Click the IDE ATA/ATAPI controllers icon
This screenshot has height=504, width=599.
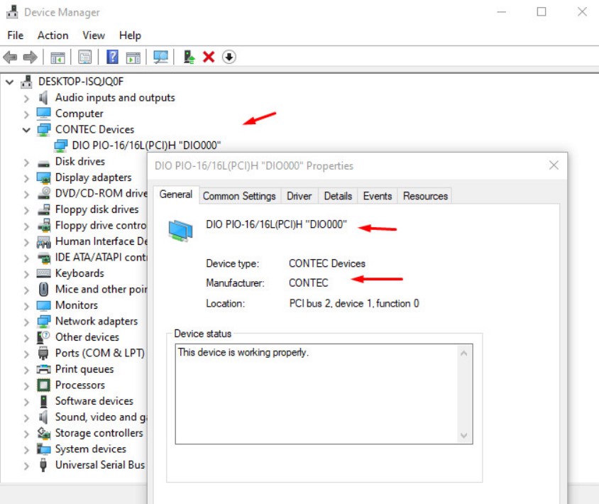point(44,258)
